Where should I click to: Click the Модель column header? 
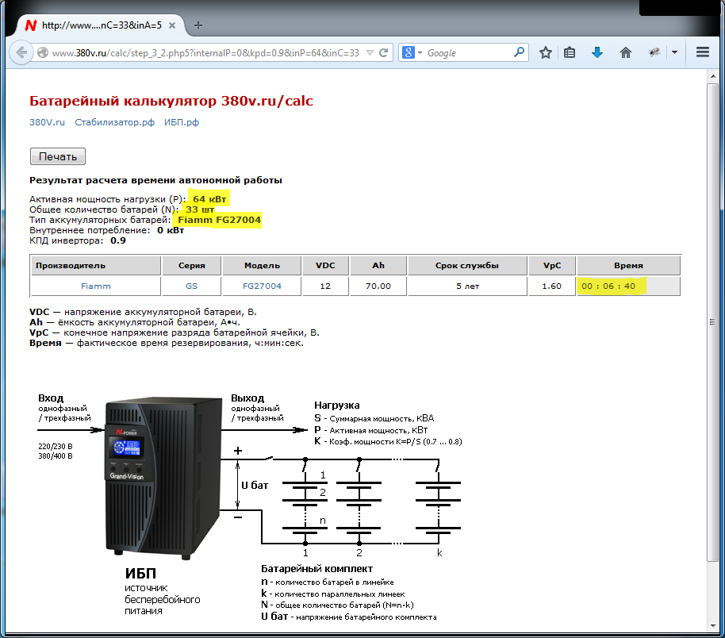click(x=263, y=266)
